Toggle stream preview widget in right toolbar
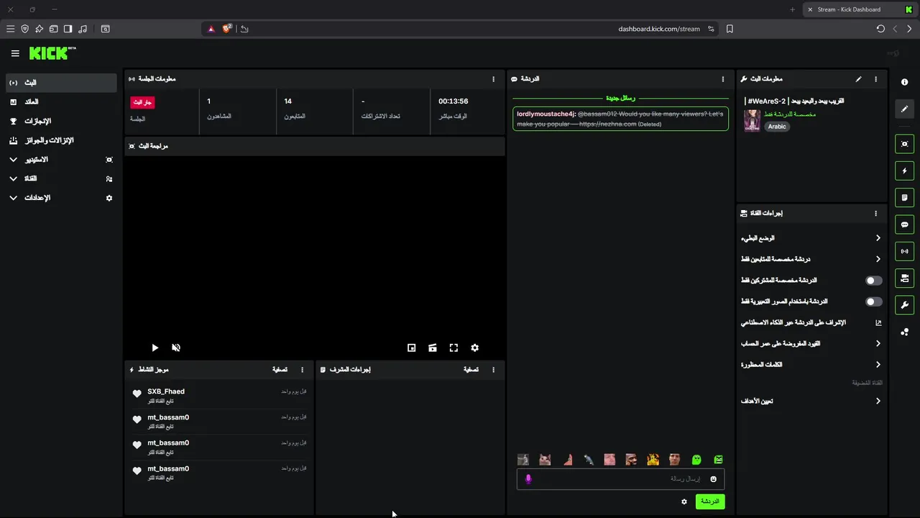Viewport: 920px width, 518px height. pos(905,144)
